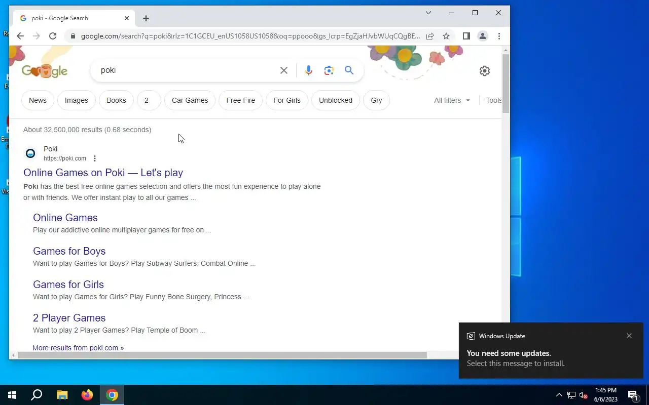Open Windows taskbar search
The height and width of the screenshot is (405, 649).
37,395
